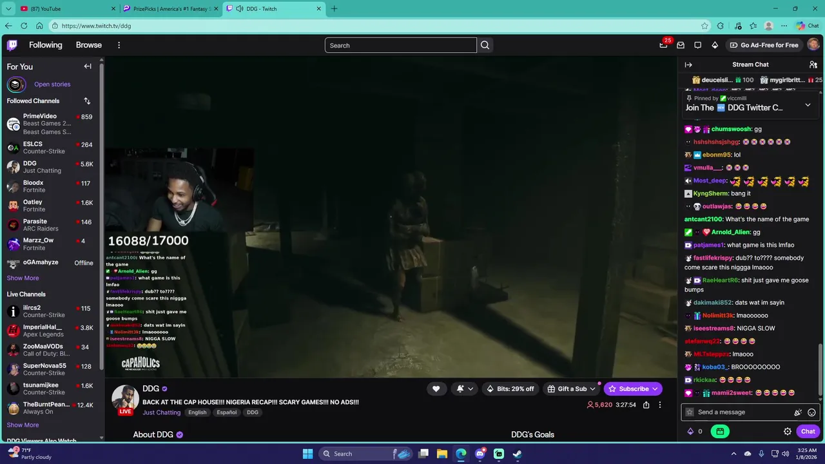825x464 pixels.
Task: Click the heart follow button under the stream
Action: tap(436, 389)
